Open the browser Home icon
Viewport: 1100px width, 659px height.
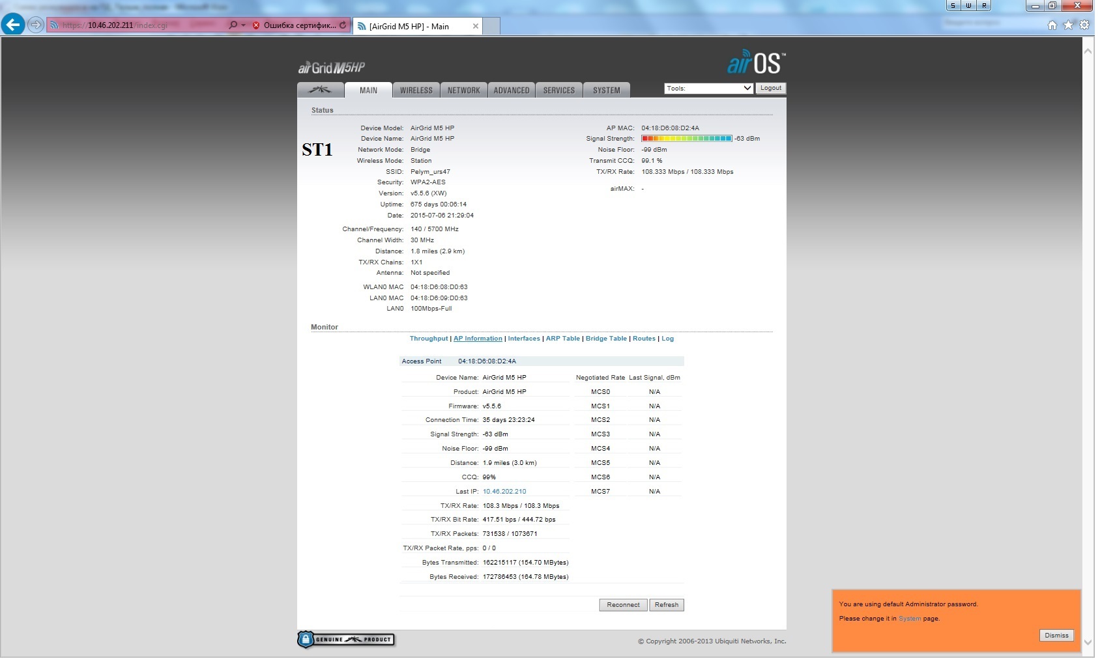1052,25
